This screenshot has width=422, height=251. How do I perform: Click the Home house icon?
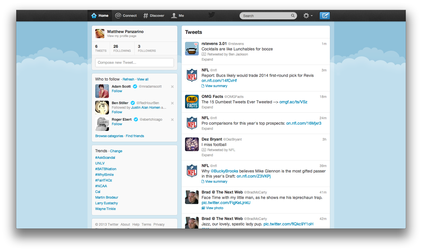(94, 16)
